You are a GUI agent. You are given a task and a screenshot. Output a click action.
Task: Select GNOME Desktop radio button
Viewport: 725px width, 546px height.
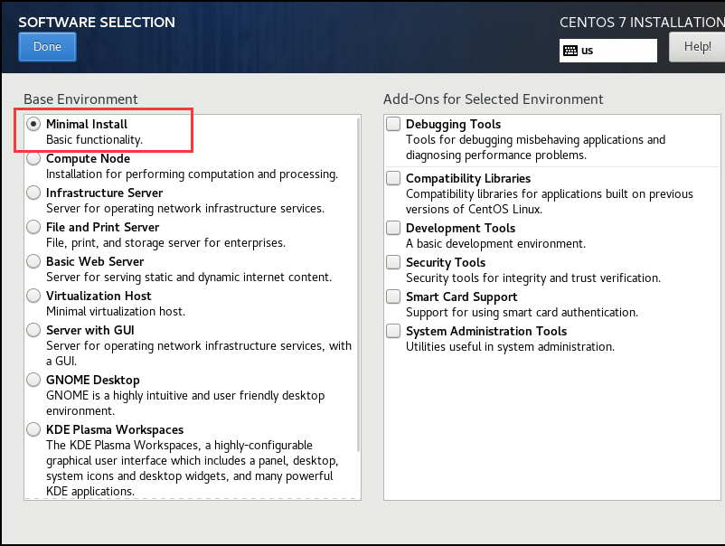coord(33,380)
